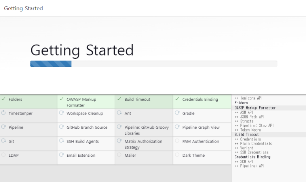The height and width of the screenshot is (182, 306).
Task: Click the pending circle icon beside Dark Theme
Action: coord(177,155)
